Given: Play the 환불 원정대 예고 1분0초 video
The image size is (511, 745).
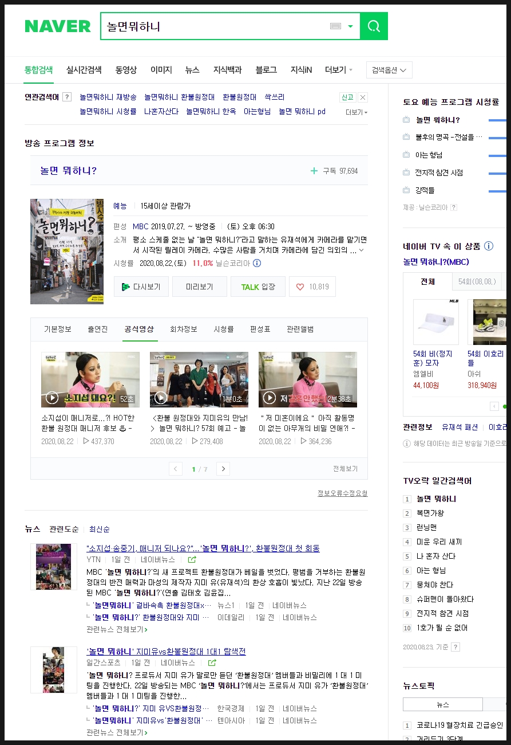Looking at the screenshot, I should 199,379.
